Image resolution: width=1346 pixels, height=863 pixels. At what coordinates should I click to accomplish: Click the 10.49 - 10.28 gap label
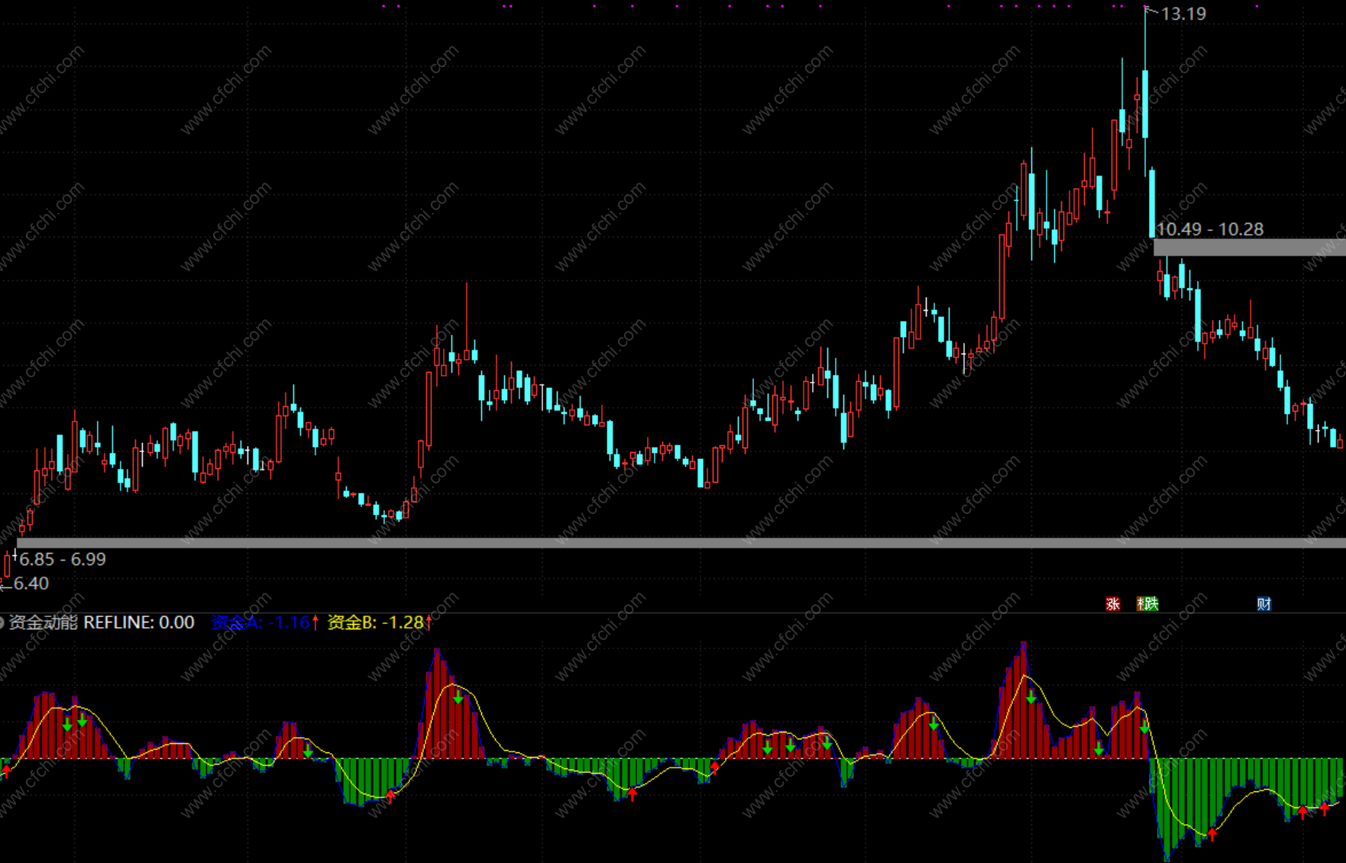[1210, 229]
